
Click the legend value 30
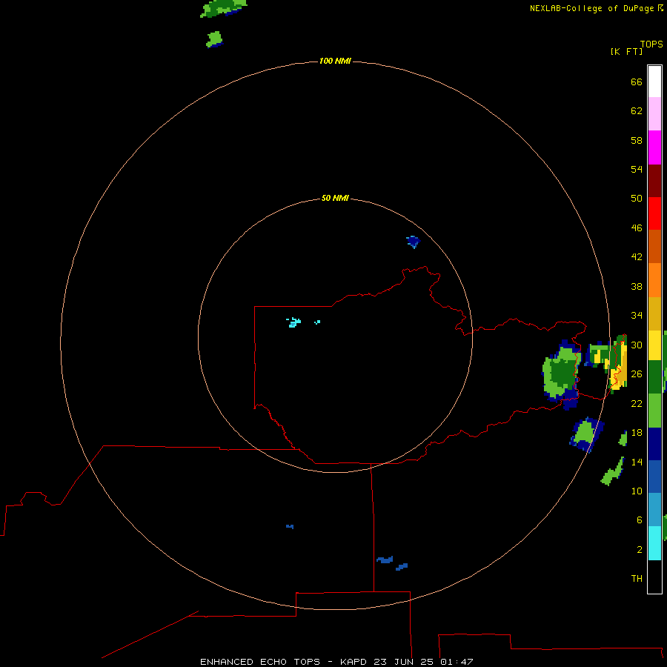pos(637,345)
